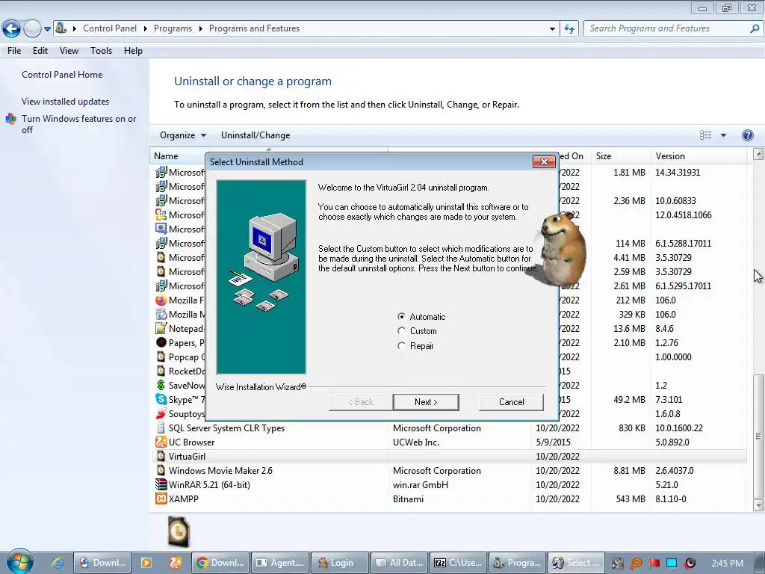Select the Automatic radio button
This screenshot has width=765, height=574.
point(401,316)
